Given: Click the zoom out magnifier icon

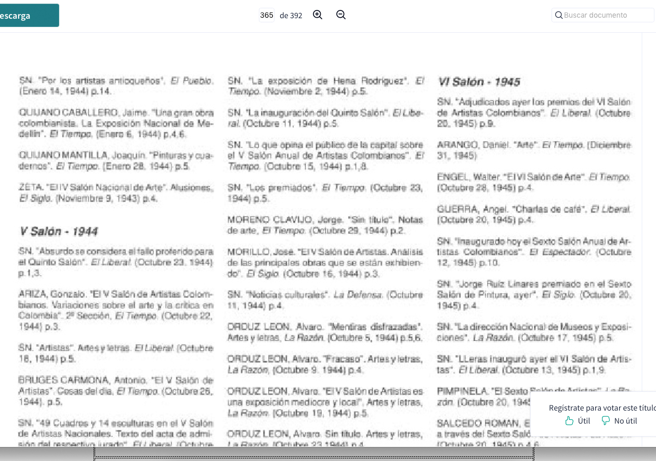Looking at the screenshot, I should click(341, 15).
